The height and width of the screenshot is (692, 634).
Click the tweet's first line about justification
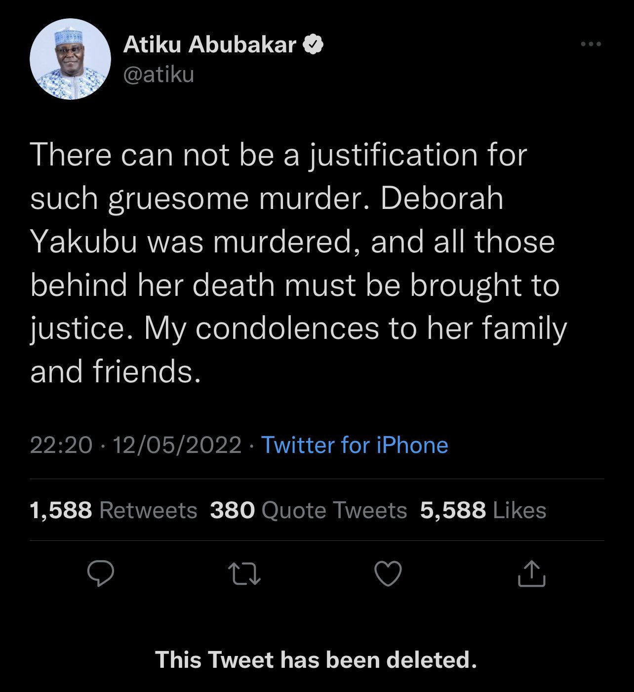click(278, 155)
